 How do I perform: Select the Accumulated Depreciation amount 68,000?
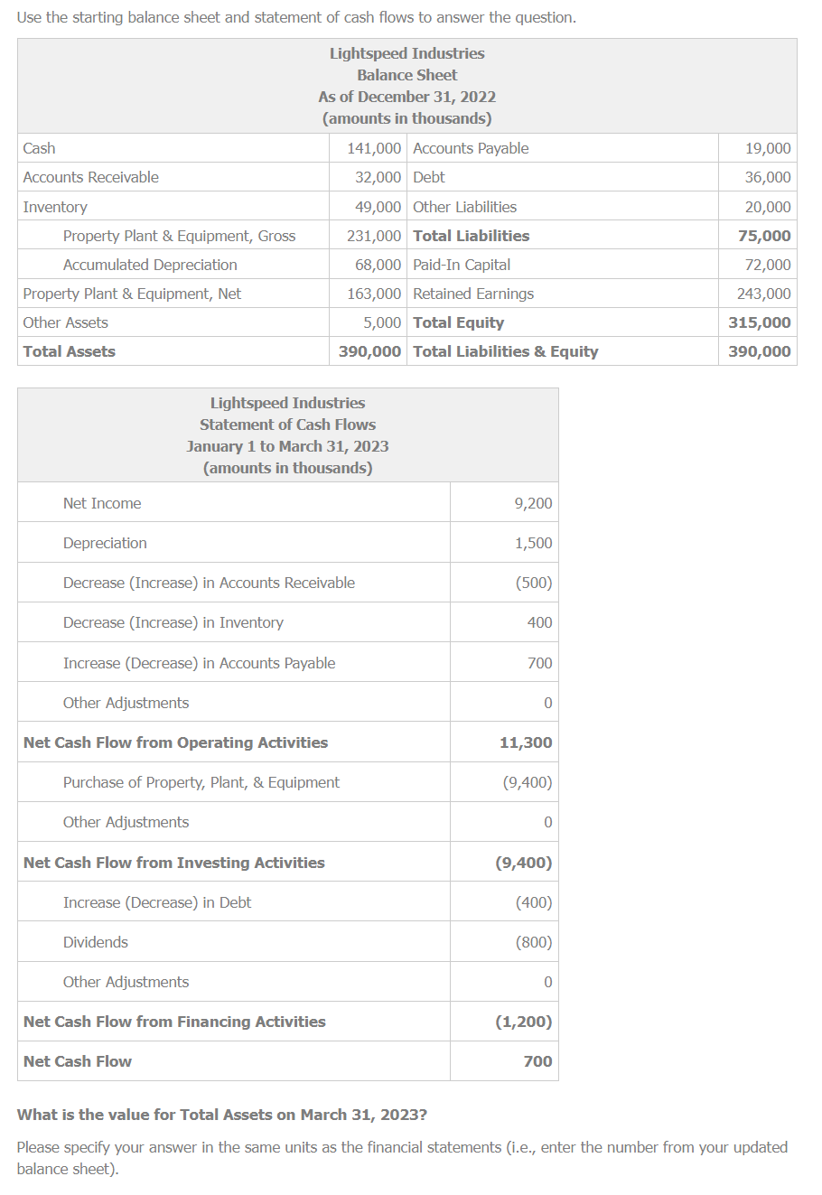click(379, 264)
